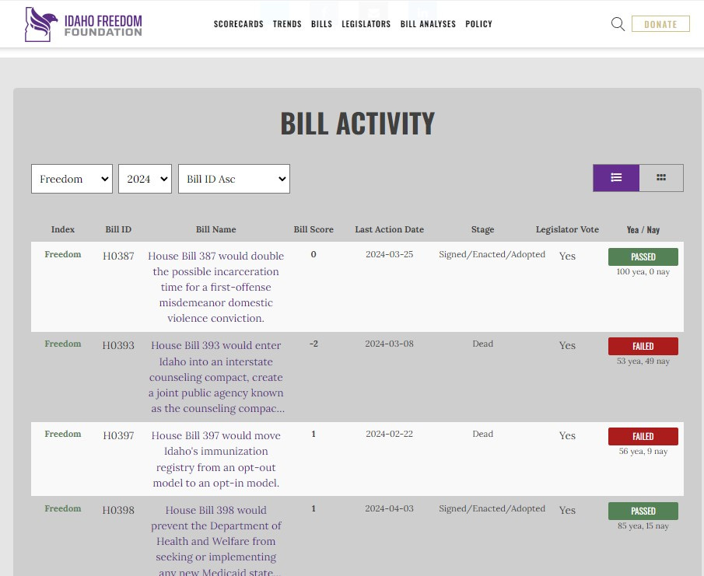Click date 2024-02-22
The width and height of the screenshot is (704, 576).
click(389, 434)
